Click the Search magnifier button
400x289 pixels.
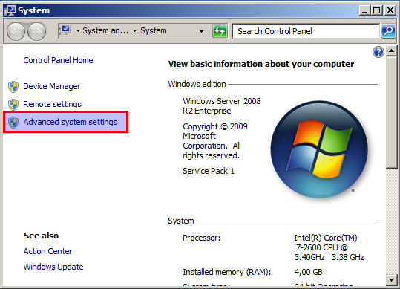pyautogui.click(x=388, y=31)
